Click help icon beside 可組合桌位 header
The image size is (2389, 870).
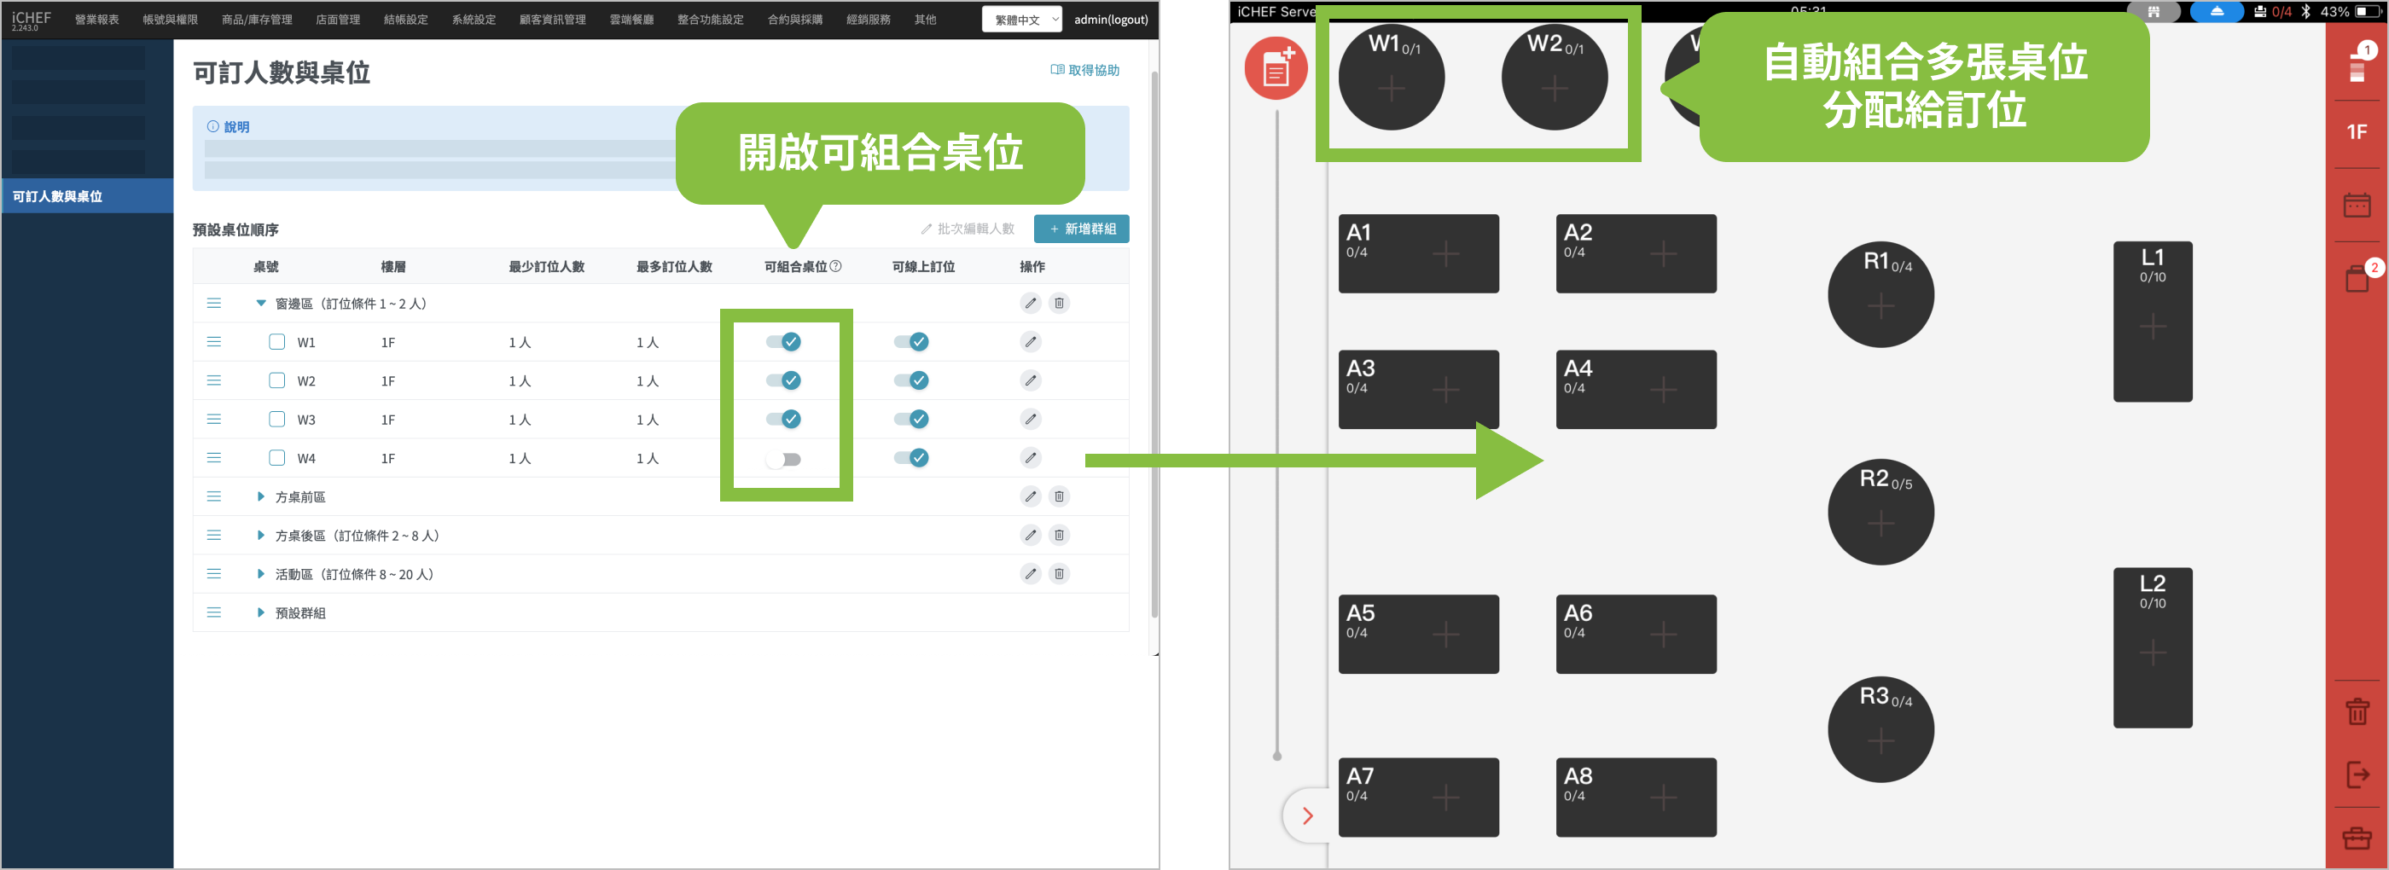(x=835, y=266)
